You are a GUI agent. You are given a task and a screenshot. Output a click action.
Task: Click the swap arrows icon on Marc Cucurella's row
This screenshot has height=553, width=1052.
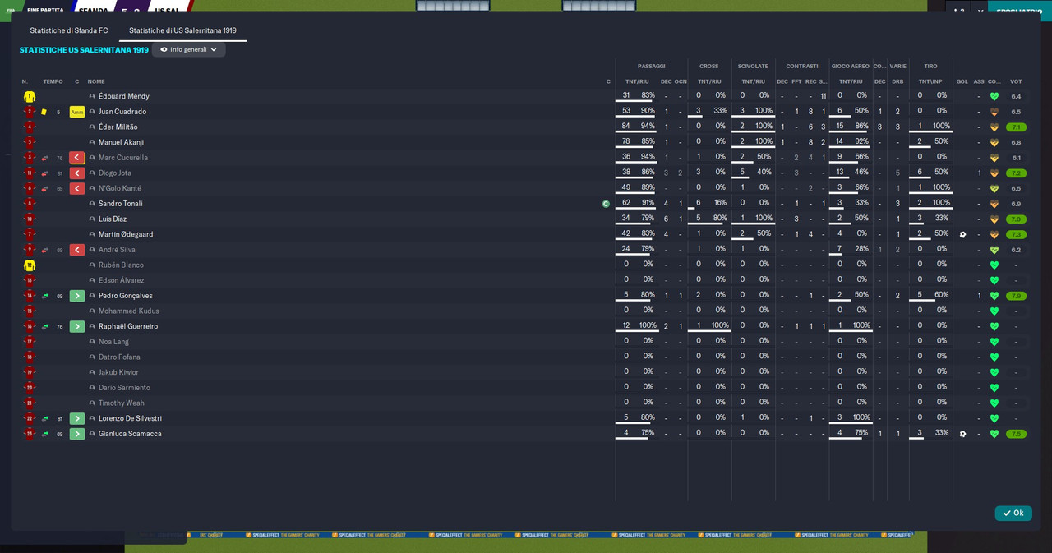pyautogui.click(x=44, y=158)
